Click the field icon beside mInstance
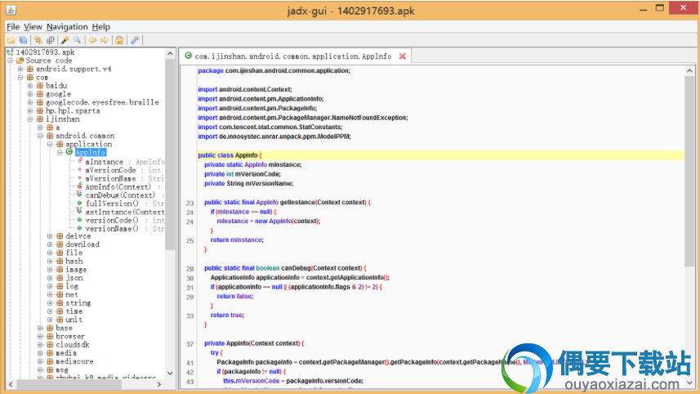700x394 pixels. pyautogui.click(x=79, y=161)
